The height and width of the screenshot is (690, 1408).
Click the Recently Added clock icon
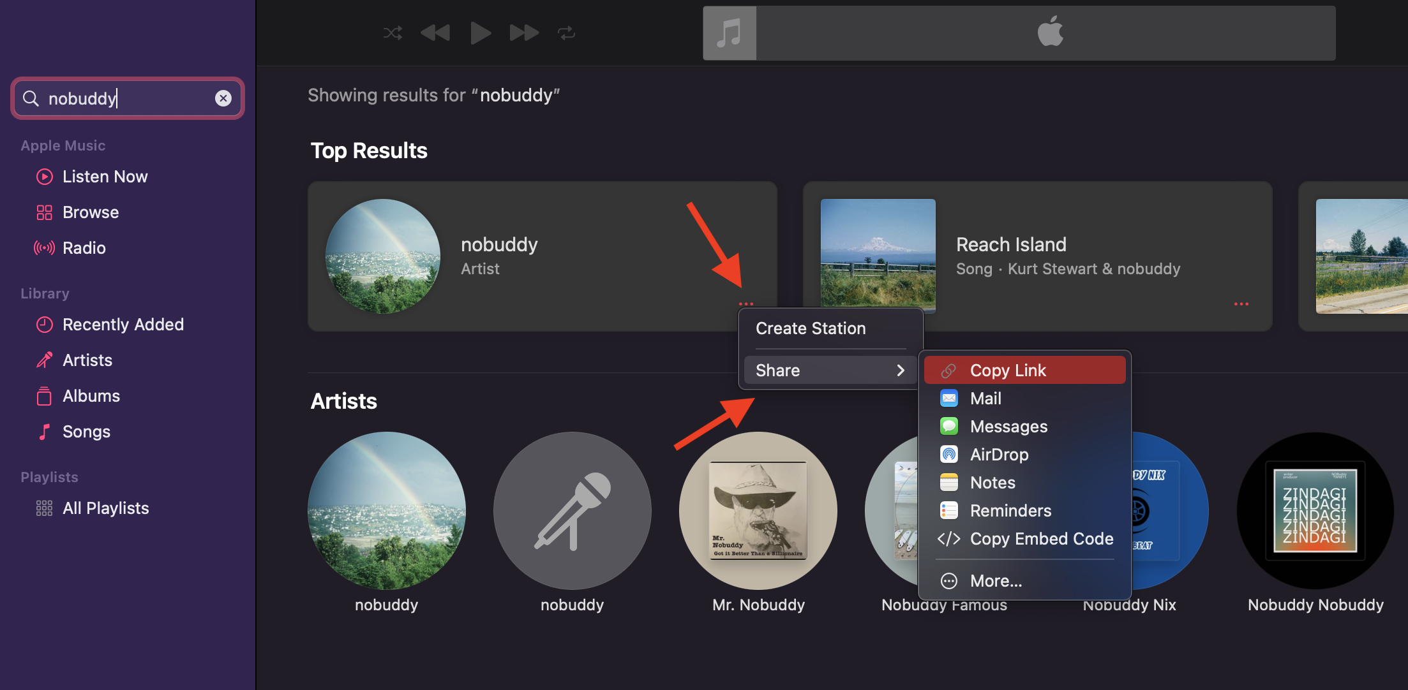click(x=44, y=324)
